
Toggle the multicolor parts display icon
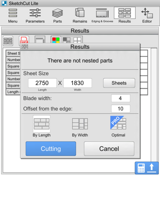coord(56,40)
